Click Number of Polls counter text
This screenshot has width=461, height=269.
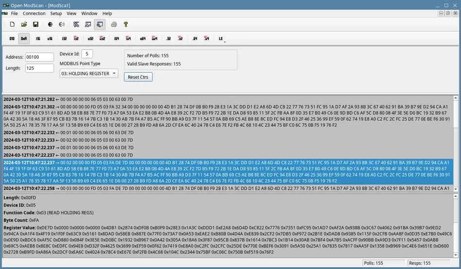[x=148, y=56]
